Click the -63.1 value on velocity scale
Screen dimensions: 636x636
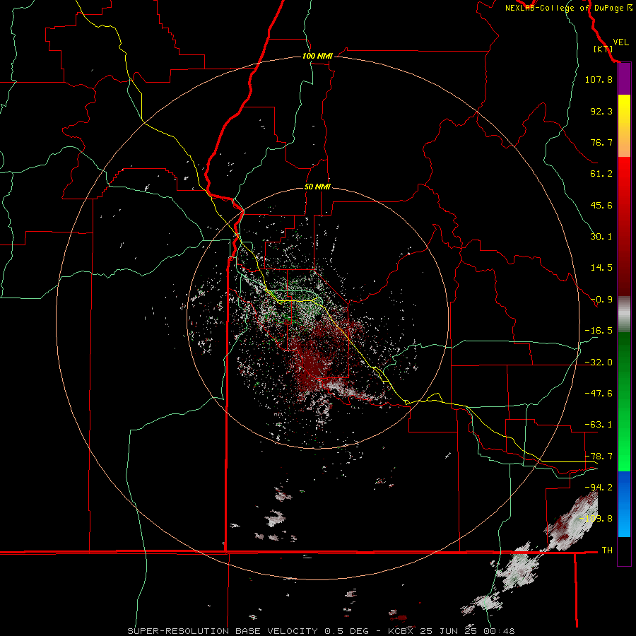[x=599, y=425]
